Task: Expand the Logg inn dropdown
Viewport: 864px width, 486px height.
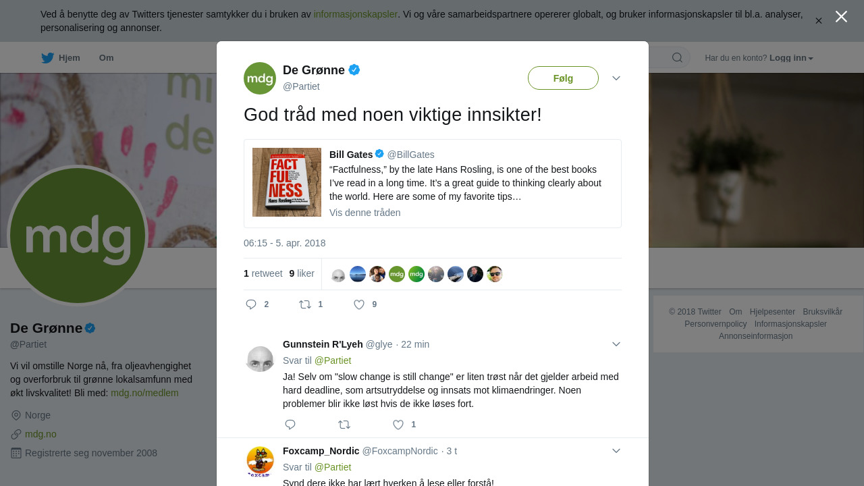Action: click(791, 58)
